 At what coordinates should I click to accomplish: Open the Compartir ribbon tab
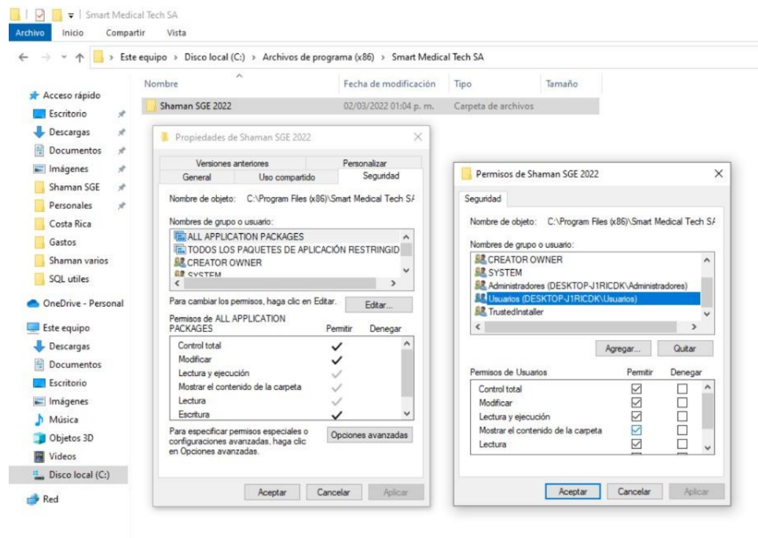click(x=125, y=33)
